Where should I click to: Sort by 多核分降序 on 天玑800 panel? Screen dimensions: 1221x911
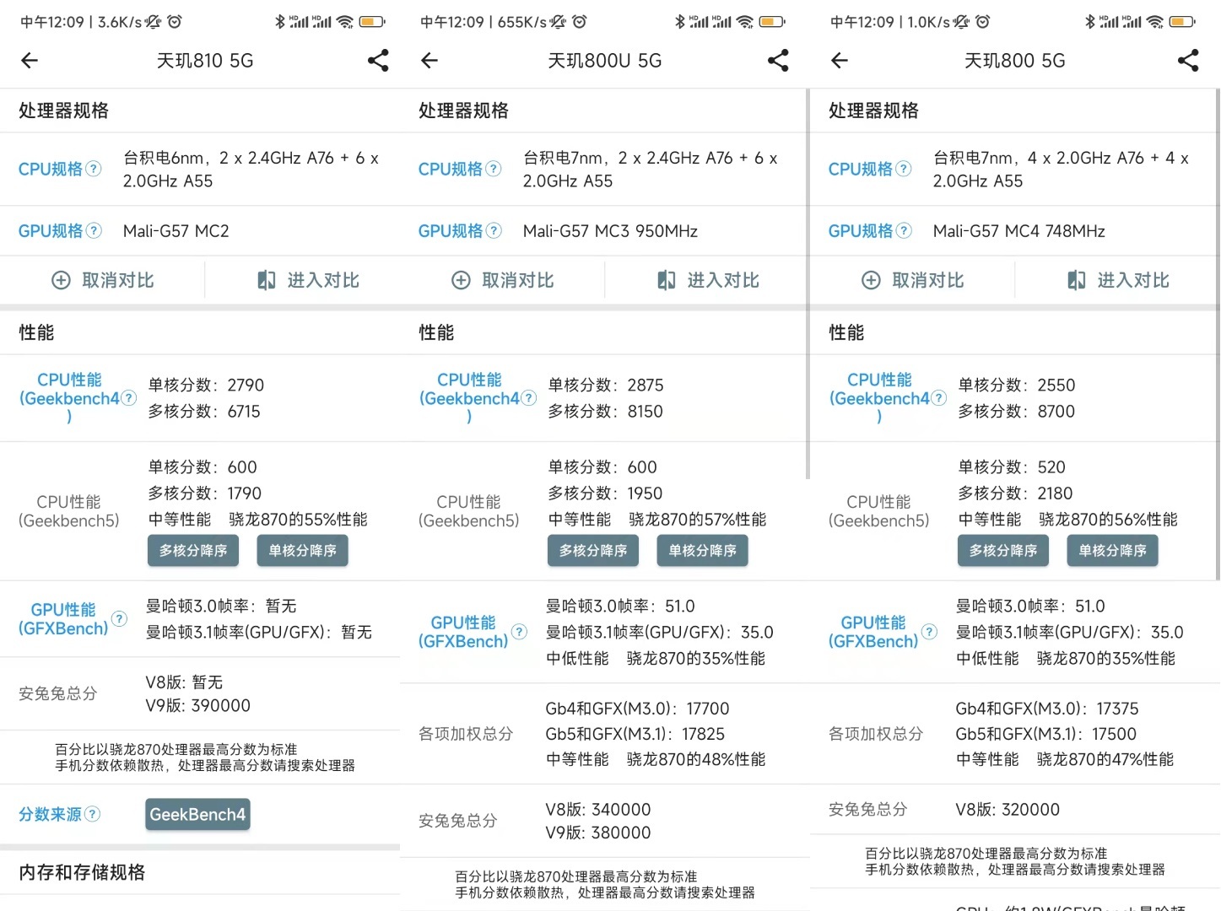coord(1003,551)
